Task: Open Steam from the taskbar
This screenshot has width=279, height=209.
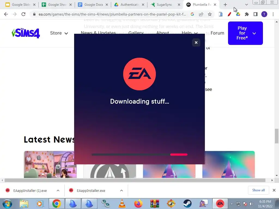Action: [187, 204]
